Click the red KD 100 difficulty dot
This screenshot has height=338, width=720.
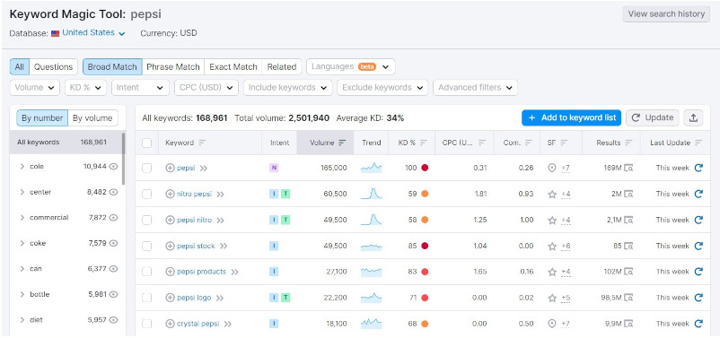tap(425, 168)
